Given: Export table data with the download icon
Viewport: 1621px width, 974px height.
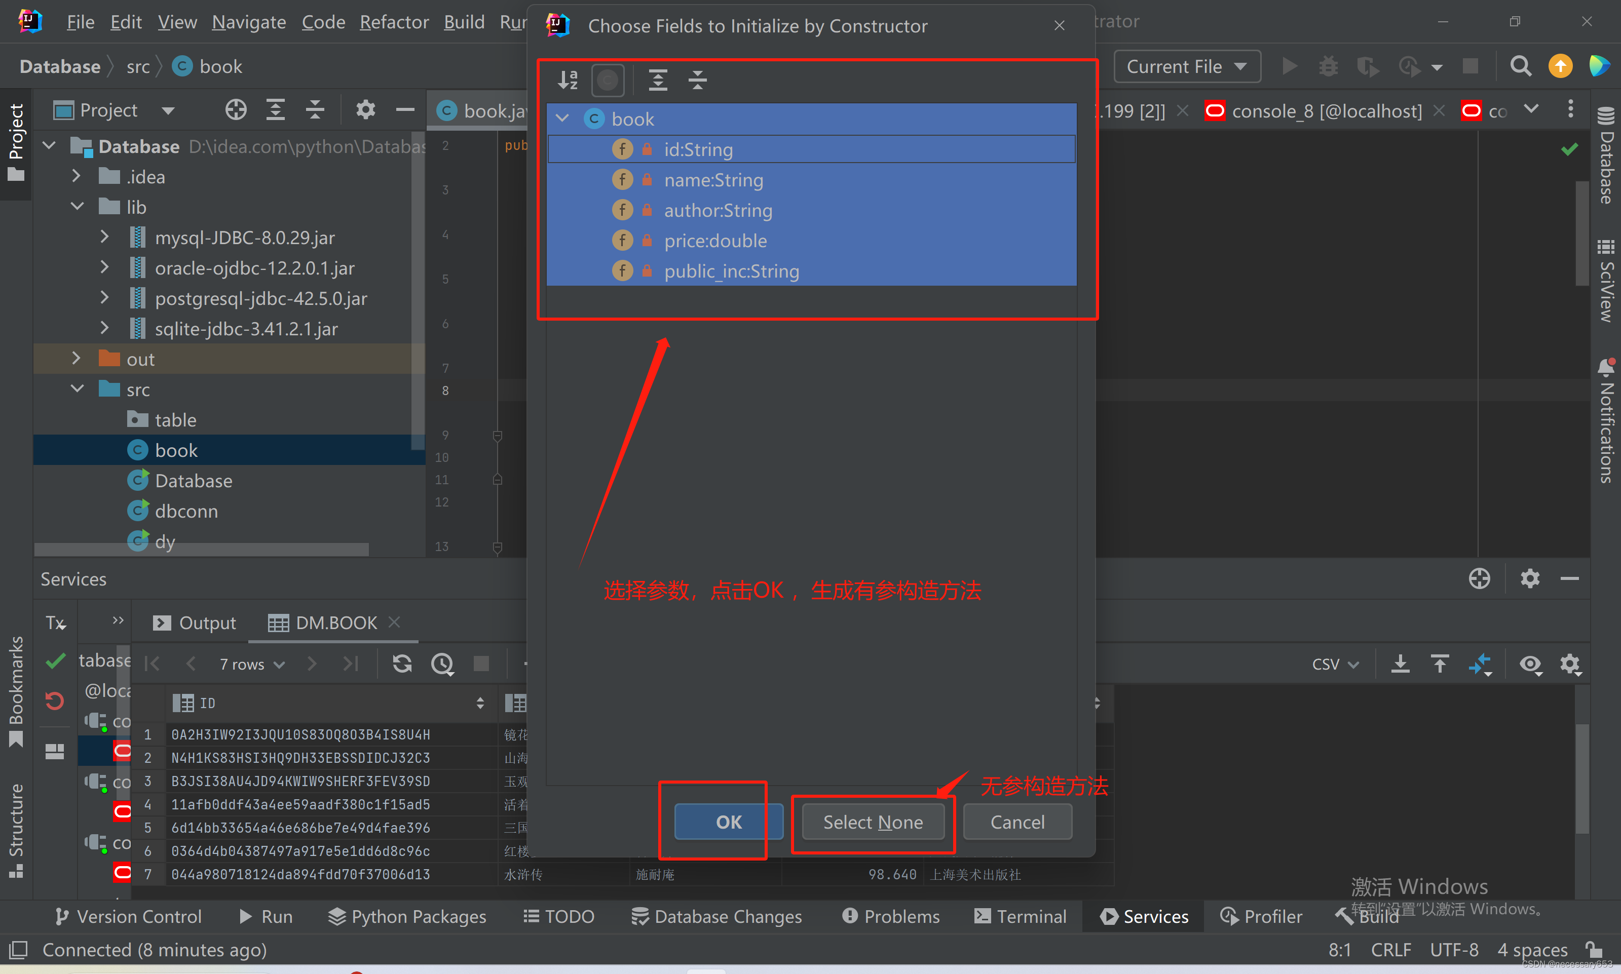Looking at the screenshot, I should pyautogui.click(x=1402, y=664).
